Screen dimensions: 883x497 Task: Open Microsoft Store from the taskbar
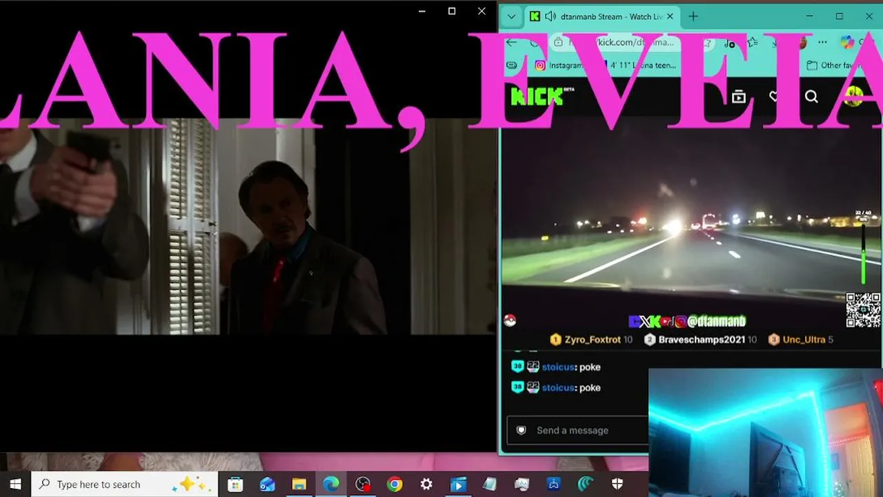235,485
